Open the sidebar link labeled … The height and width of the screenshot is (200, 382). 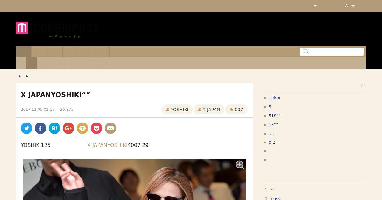click(x=272, y=134)
